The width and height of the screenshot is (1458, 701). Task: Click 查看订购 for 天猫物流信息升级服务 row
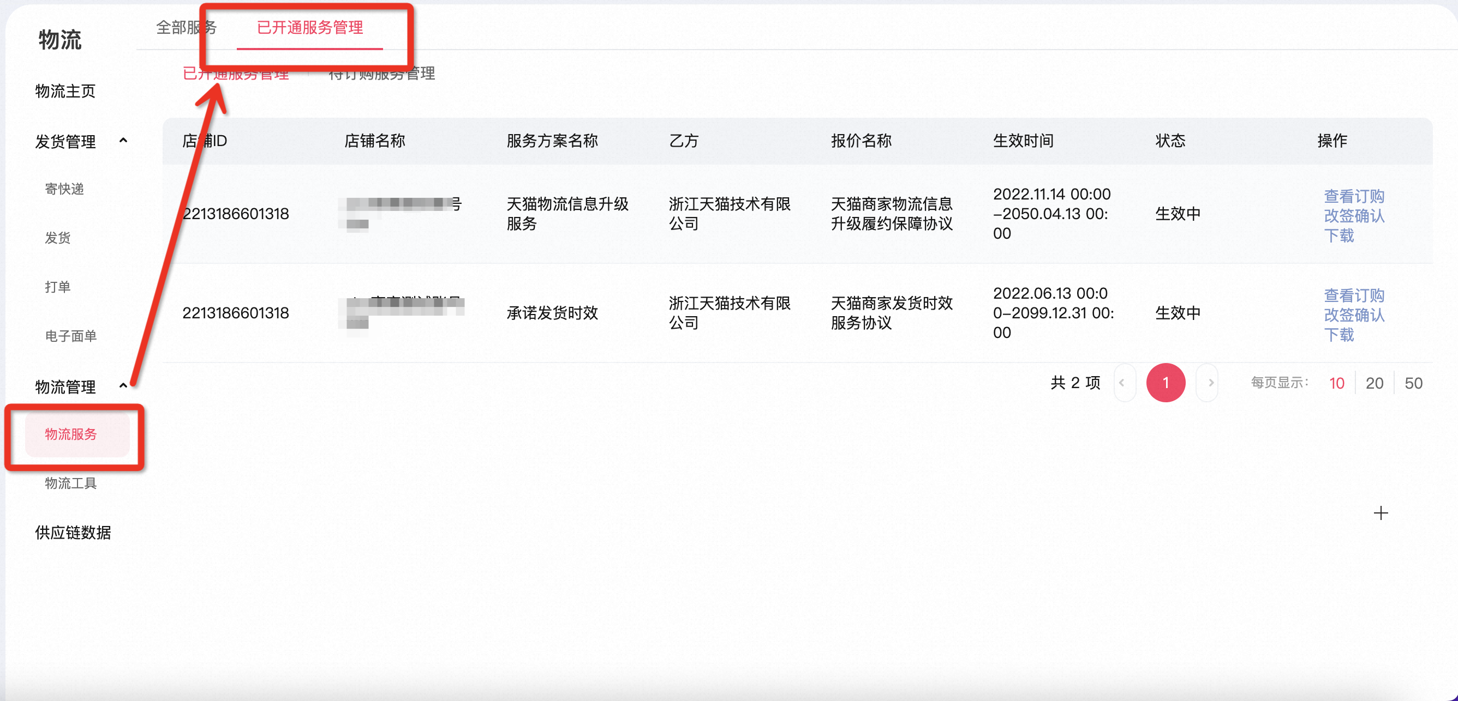[x=1354, y=196]
